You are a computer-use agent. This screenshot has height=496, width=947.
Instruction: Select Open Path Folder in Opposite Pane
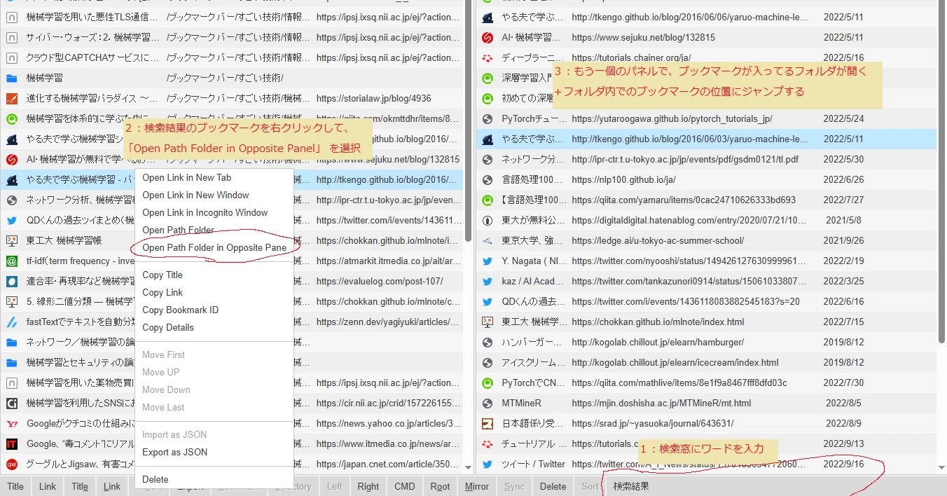(214, 247)
